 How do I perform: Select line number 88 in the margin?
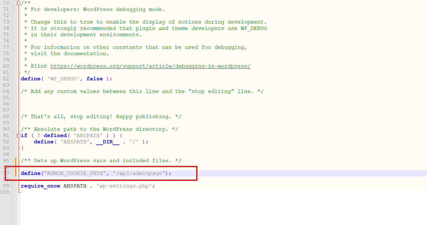pyautogui.click(x=6, y=116)
